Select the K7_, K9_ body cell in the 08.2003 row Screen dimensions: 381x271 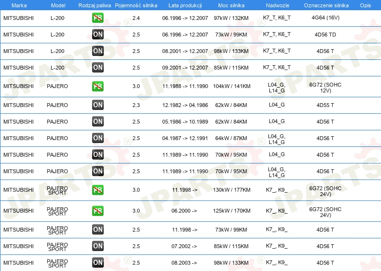(277, 263)
